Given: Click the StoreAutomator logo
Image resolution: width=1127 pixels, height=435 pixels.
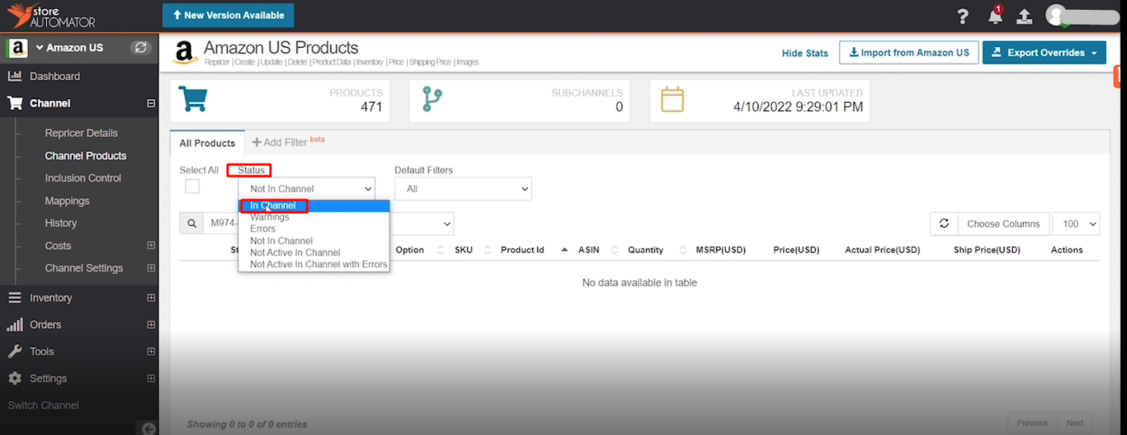Looking at the screenshot, I should pos(51,15).
